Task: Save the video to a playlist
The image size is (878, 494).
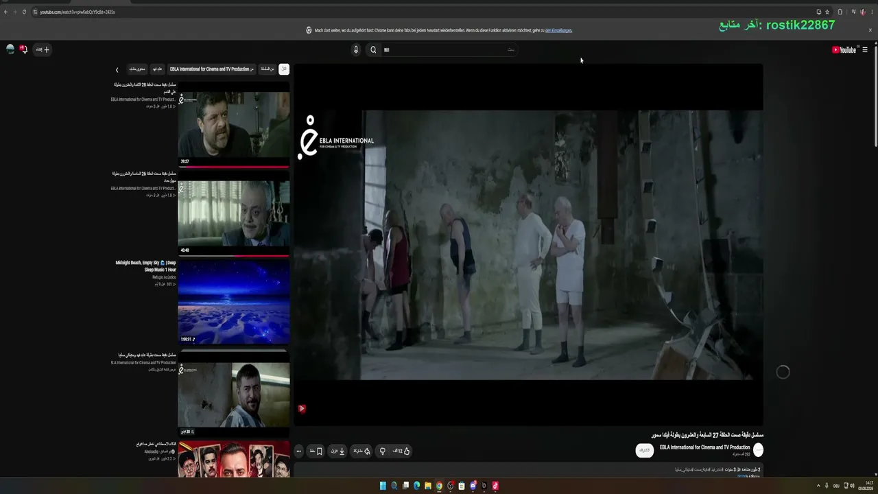Action: click(x=316, y=451)
